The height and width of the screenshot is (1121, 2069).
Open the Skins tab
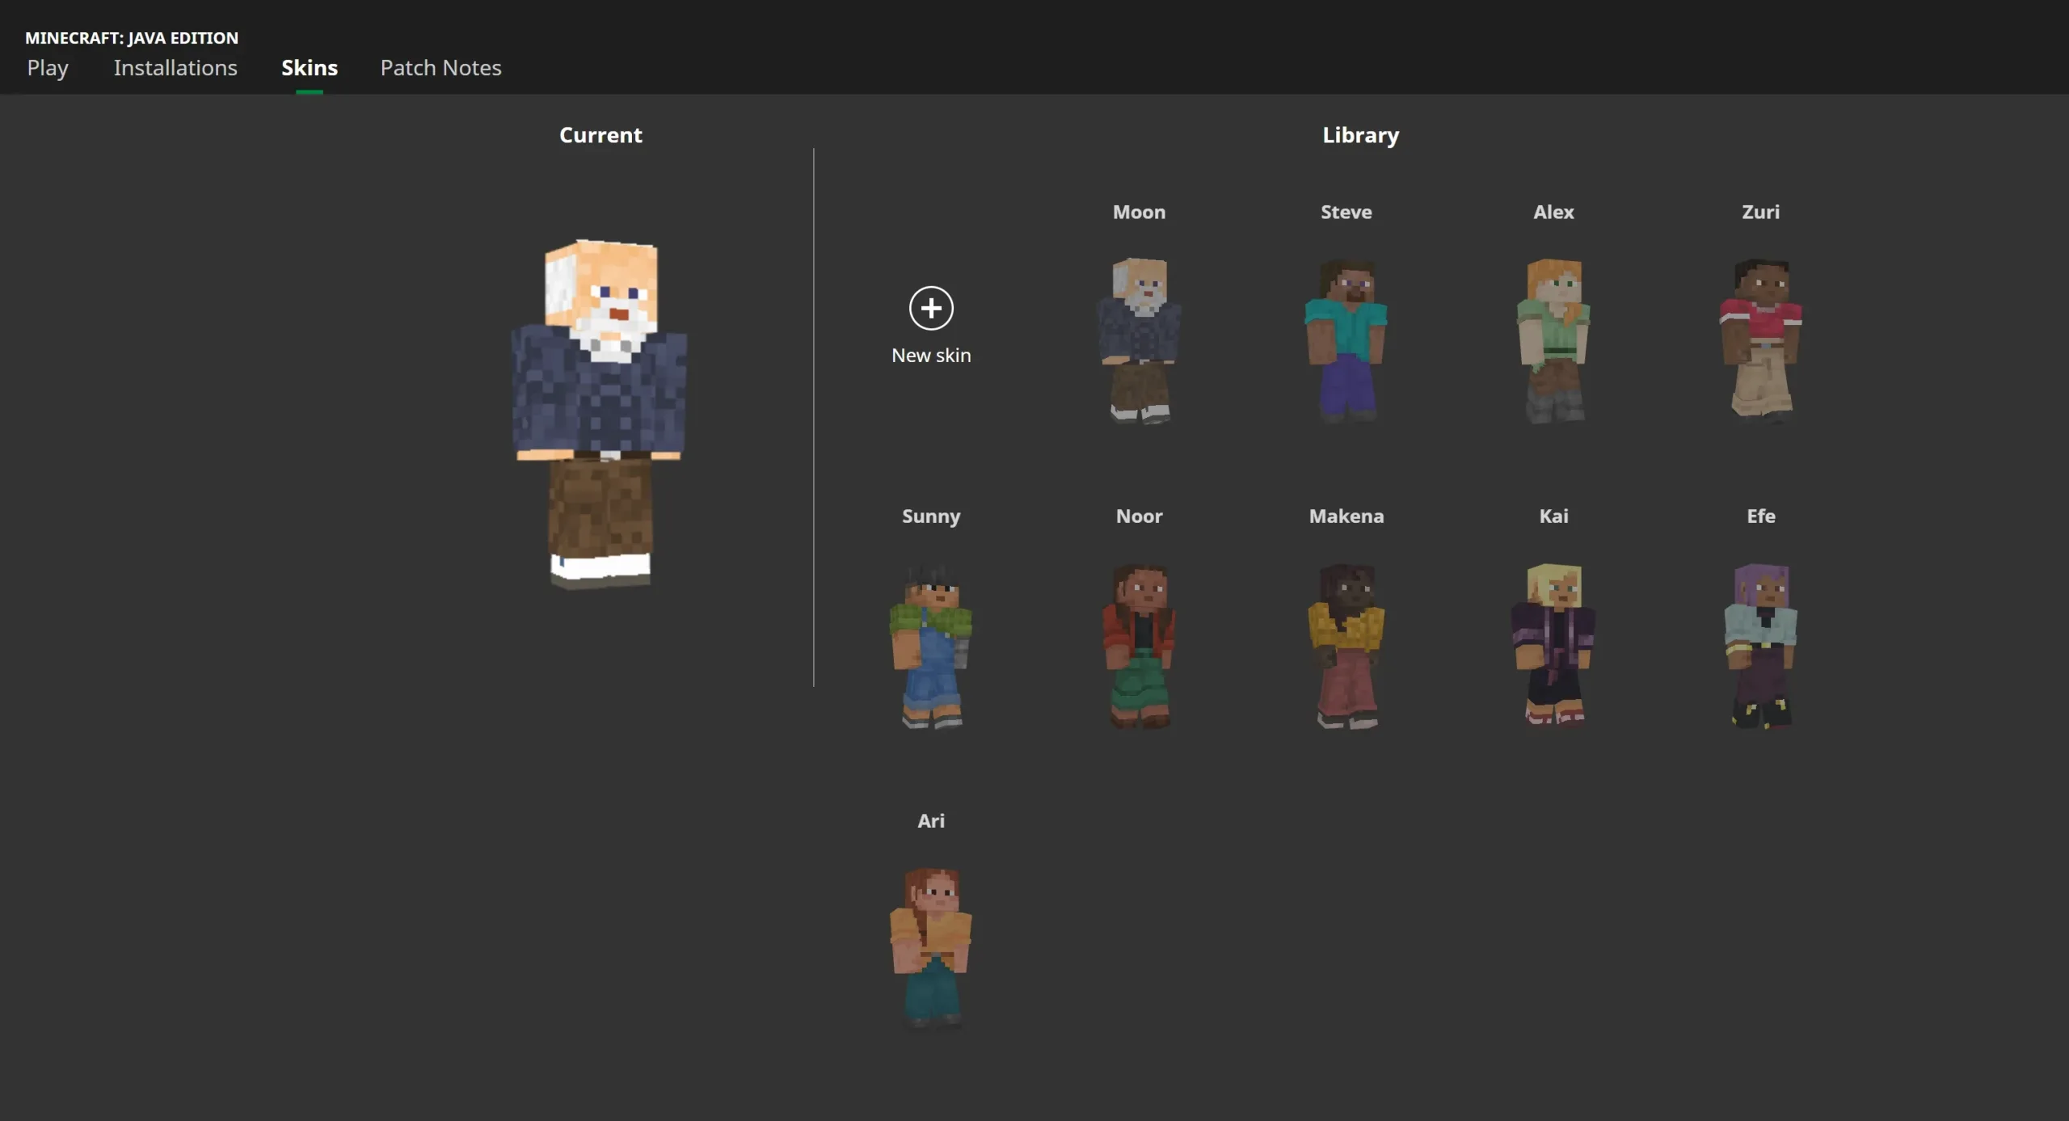310,68
